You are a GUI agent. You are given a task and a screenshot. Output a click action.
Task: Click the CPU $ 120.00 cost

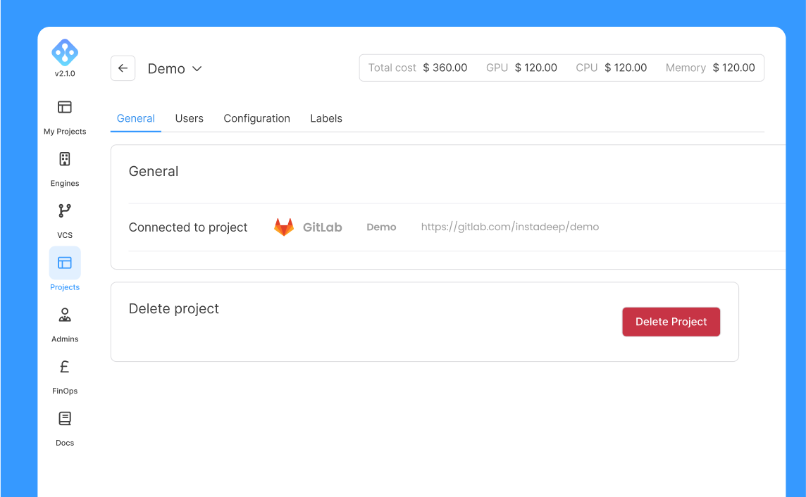pos(626,68)
